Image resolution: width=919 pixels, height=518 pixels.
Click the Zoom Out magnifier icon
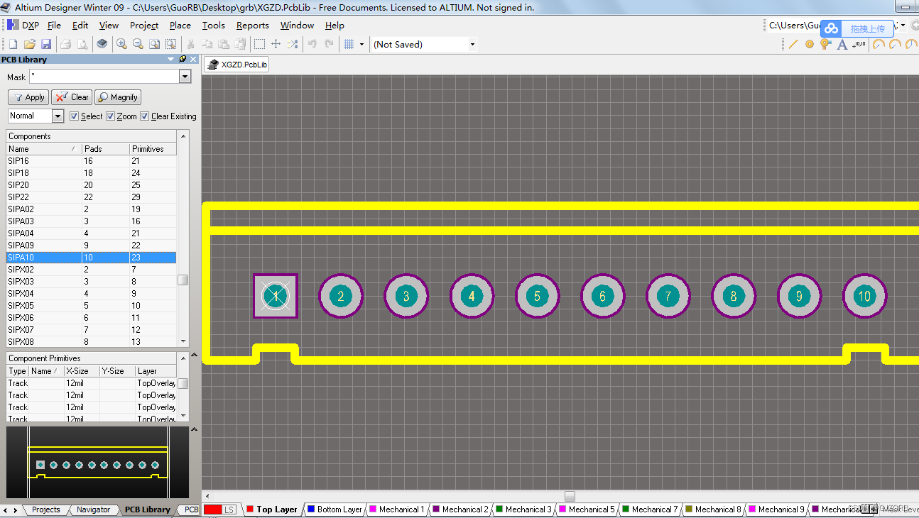(x=137, y=43)
